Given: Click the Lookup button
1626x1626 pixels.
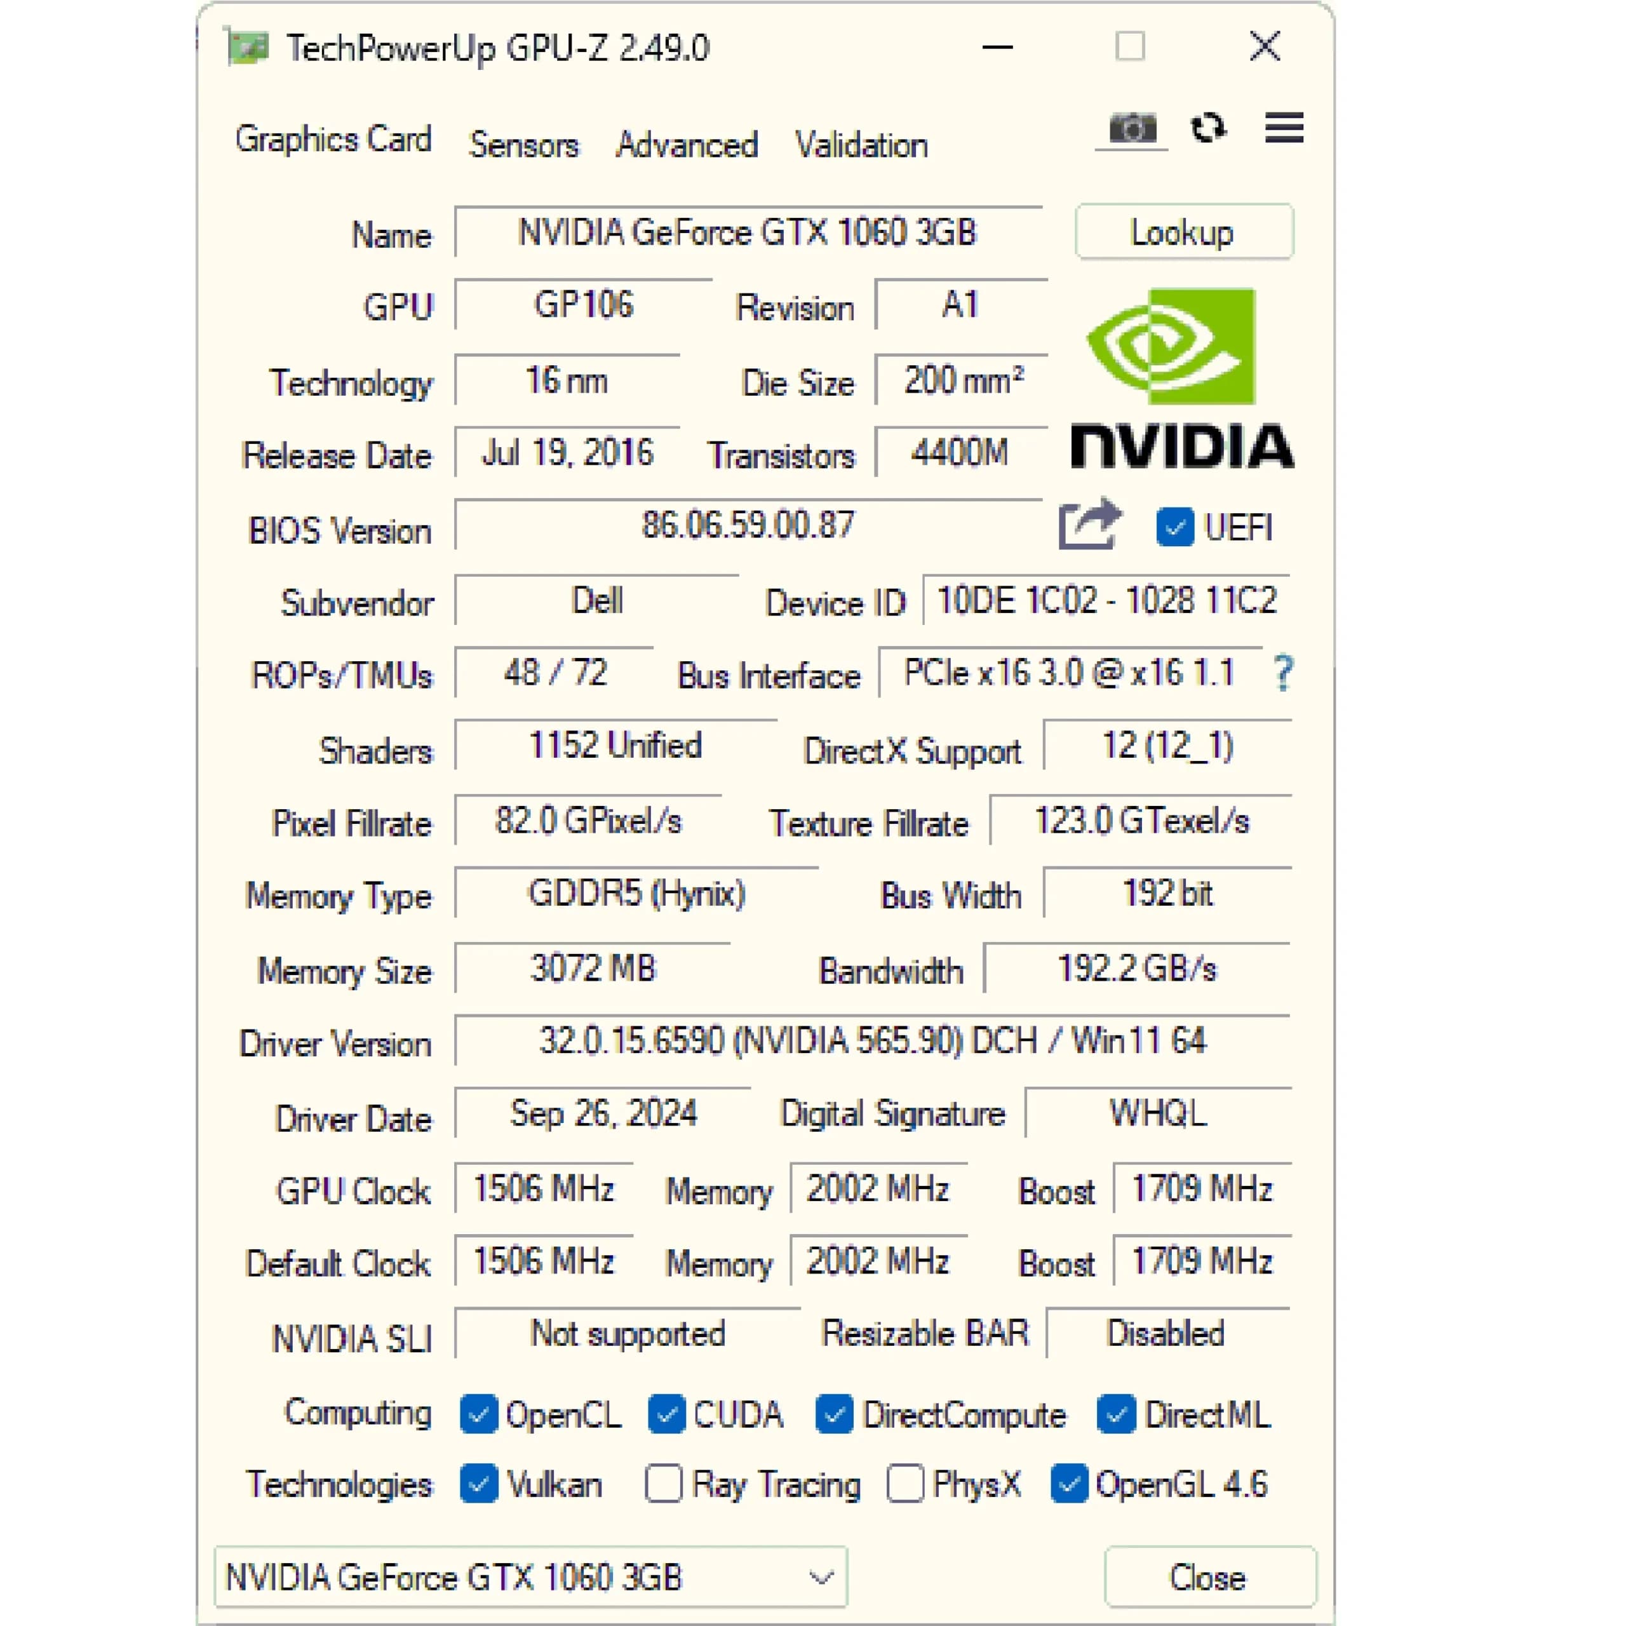Looking at the screenshot, I should click(x=1184, y=231).
